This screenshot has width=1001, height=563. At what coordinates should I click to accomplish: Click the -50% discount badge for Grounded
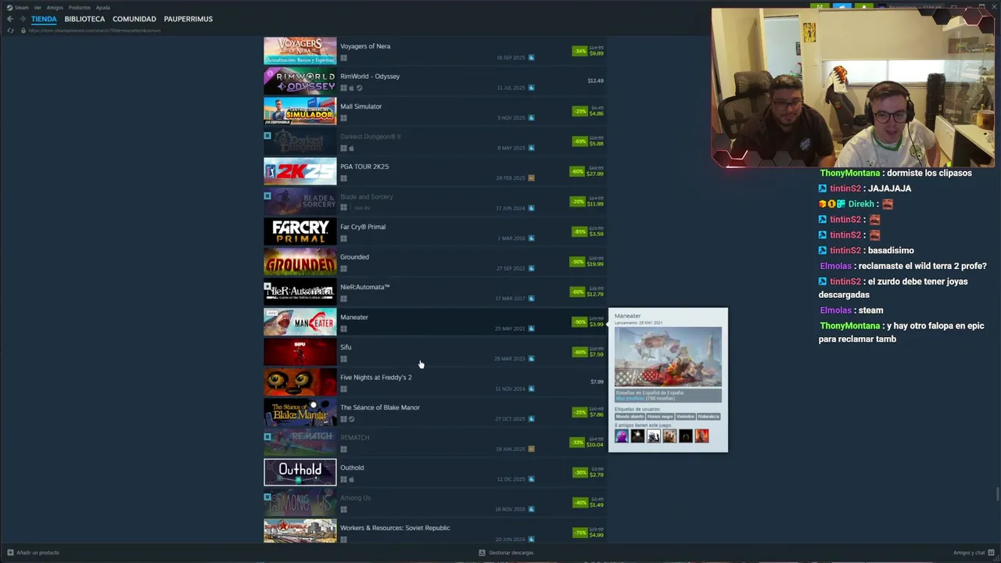coord(577,262)
